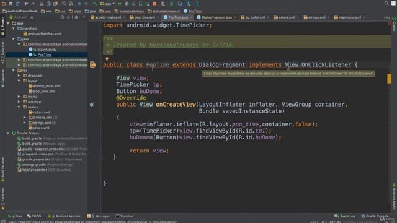This screenshot has width=397, height=223.
Task: Click the Undo arrow icon
Action: click(26, 4)
